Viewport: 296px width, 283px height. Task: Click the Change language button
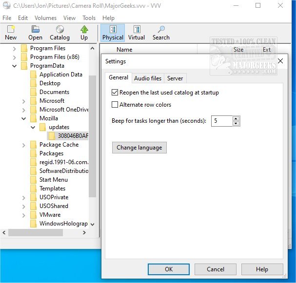pyautogui.click(x=139, y=148)
